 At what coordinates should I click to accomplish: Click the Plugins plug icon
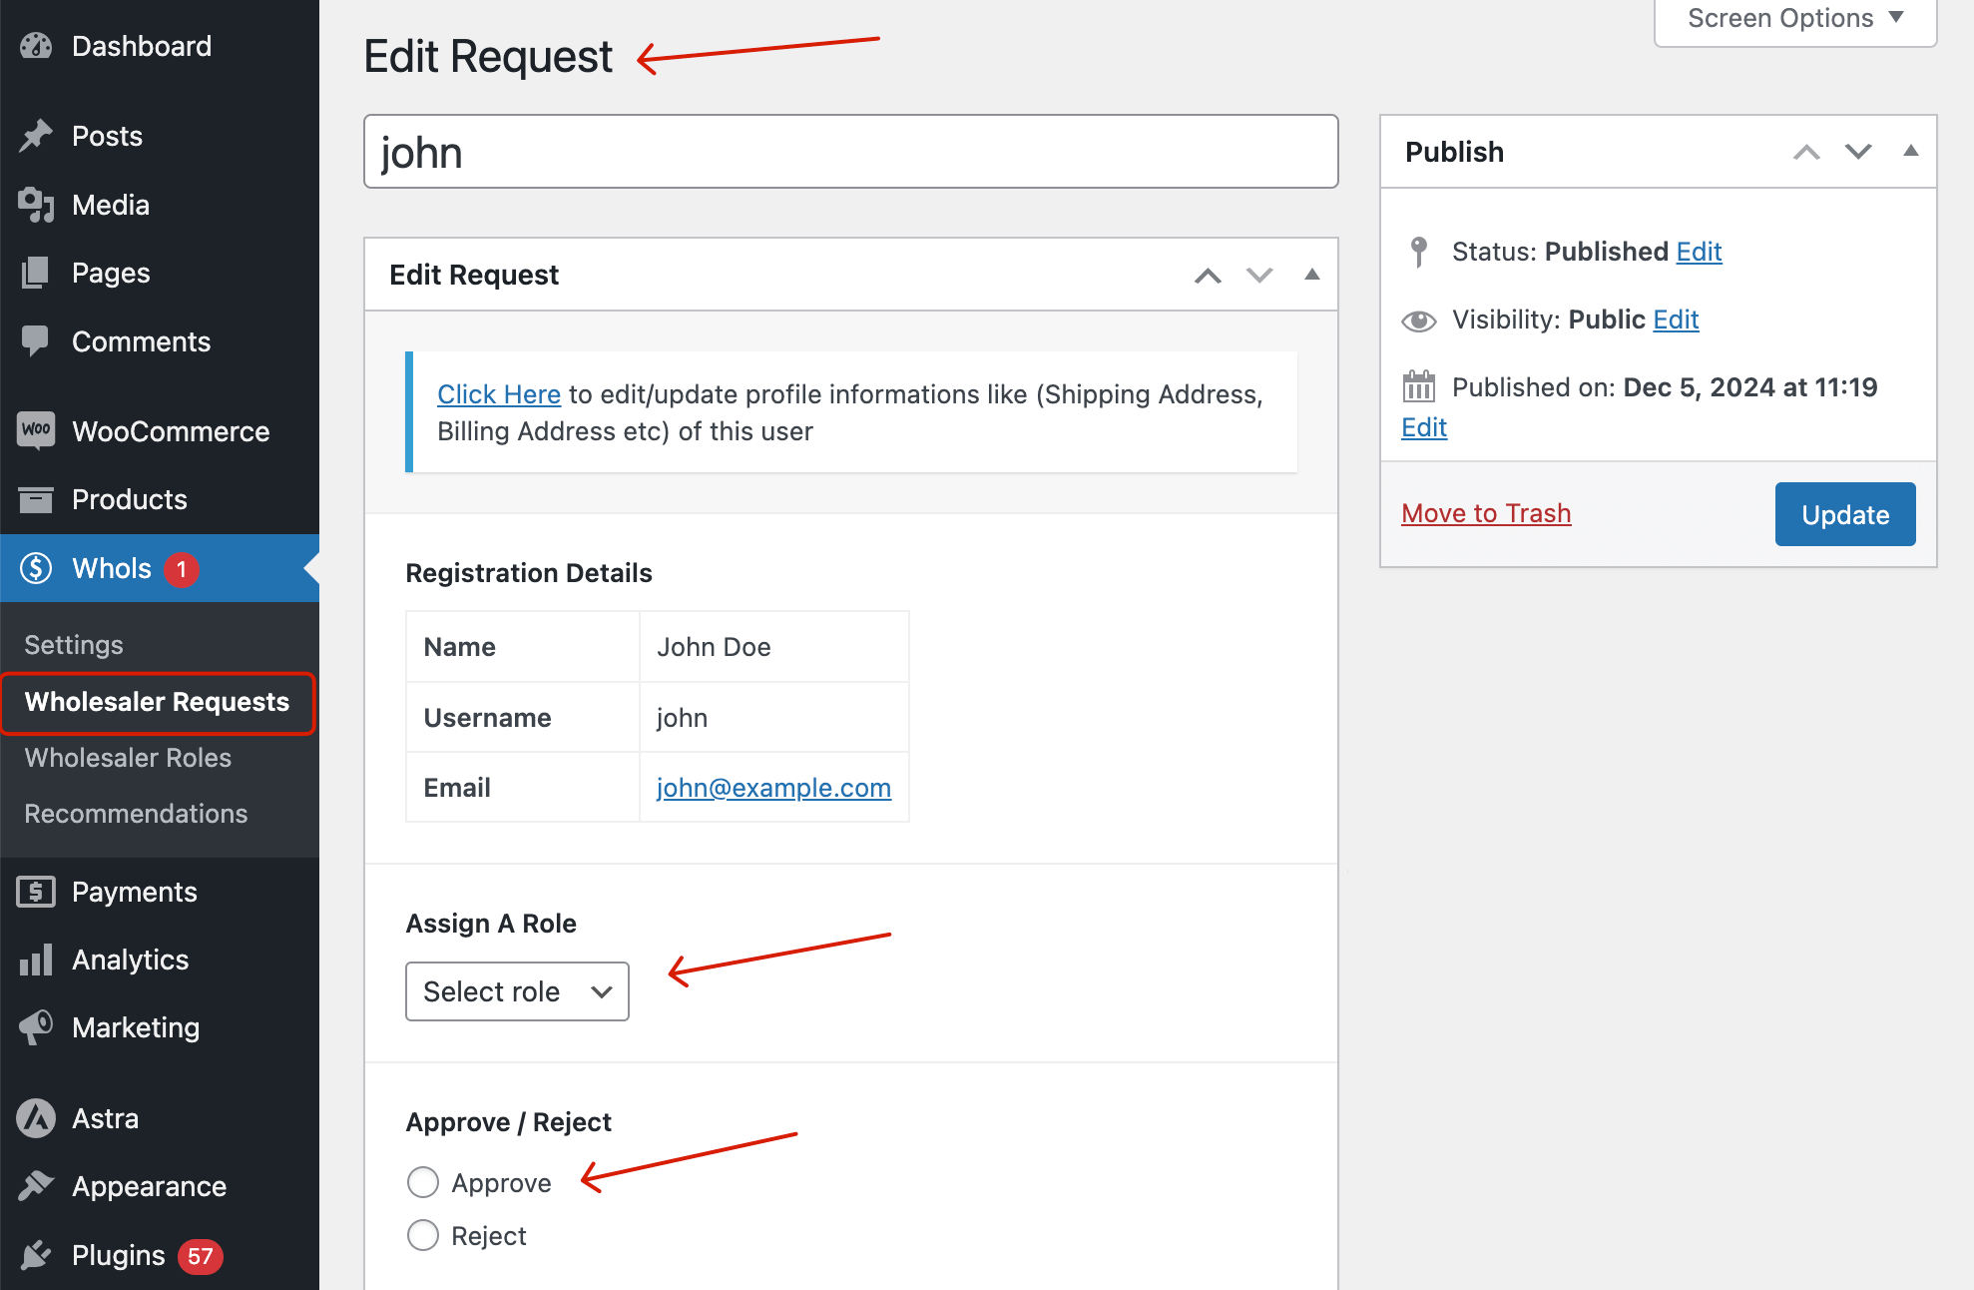[x=36, y=1255]
